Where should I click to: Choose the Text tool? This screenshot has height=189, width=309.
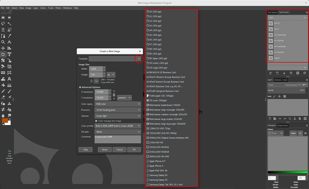coord(9,79)
